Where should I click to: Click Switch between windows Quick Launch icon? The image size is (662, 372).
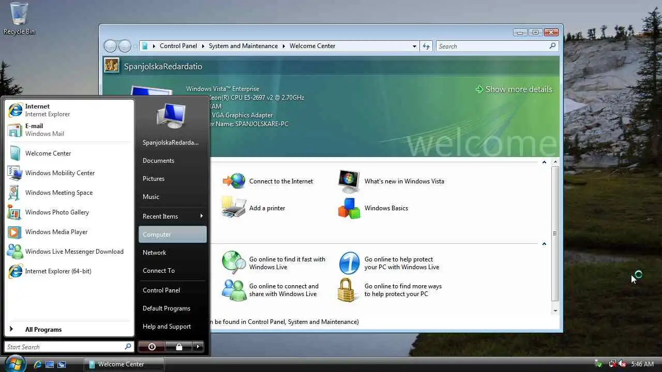(x=62, y=364)
